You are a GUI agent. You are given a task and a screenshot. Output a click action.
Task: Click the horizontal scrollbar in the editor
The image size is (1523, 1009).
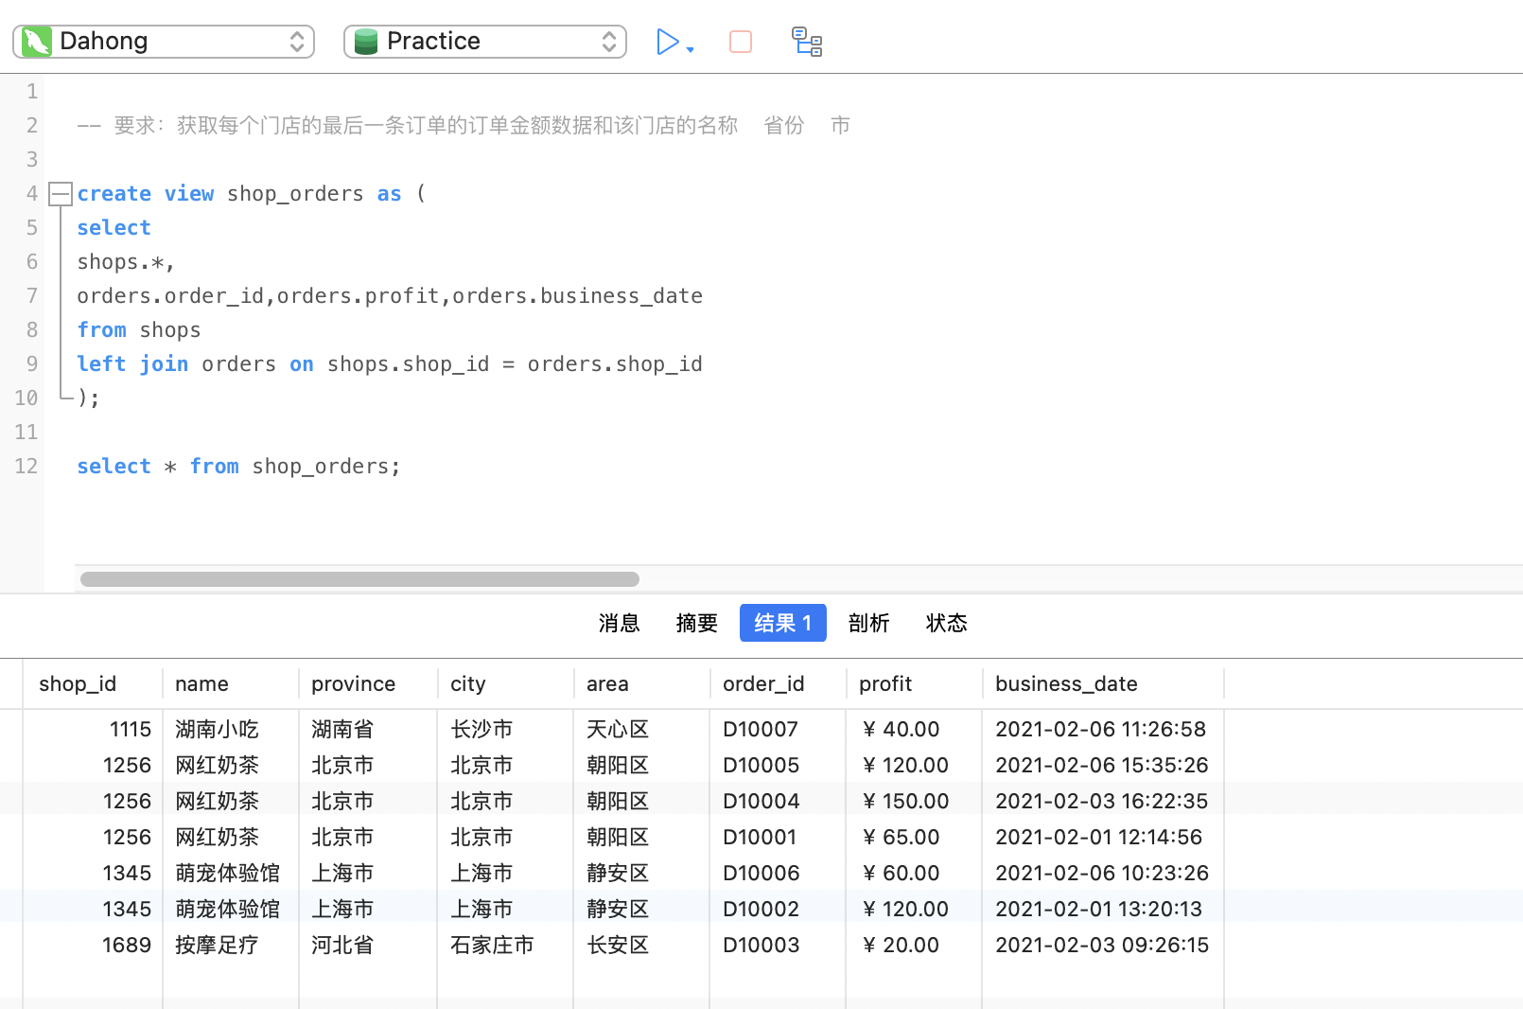[359, 579]
